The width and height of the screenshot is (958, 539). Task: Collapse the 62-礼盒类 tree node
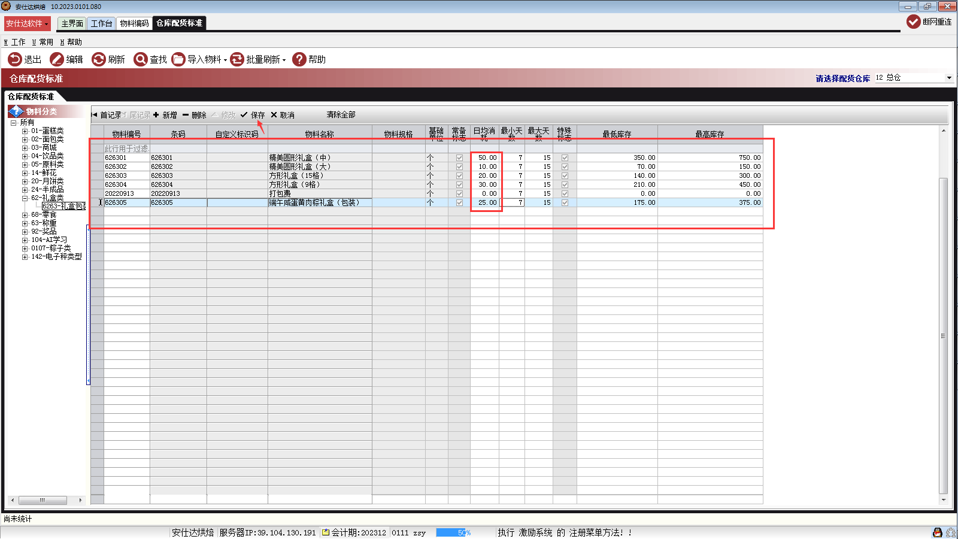pyautogui.click(x=25, y=198)
